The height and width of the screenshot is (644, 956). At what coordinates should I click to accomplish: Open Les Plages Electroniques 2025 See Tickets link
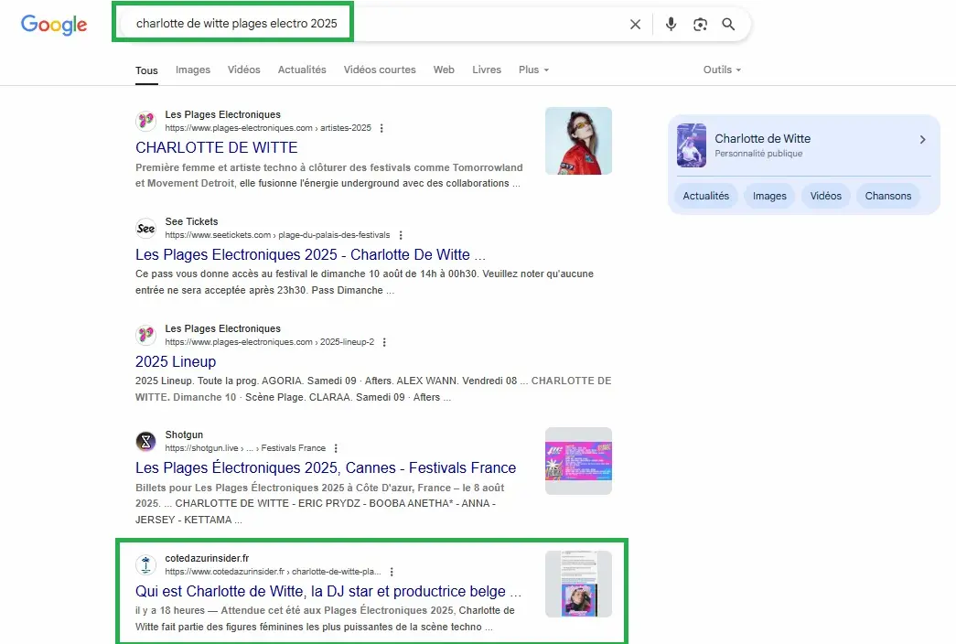310,254
